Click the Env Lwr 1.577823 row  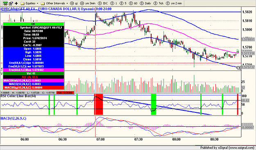tap(34, 66)
